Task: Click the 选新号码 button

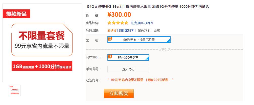Action: point(128,69)
